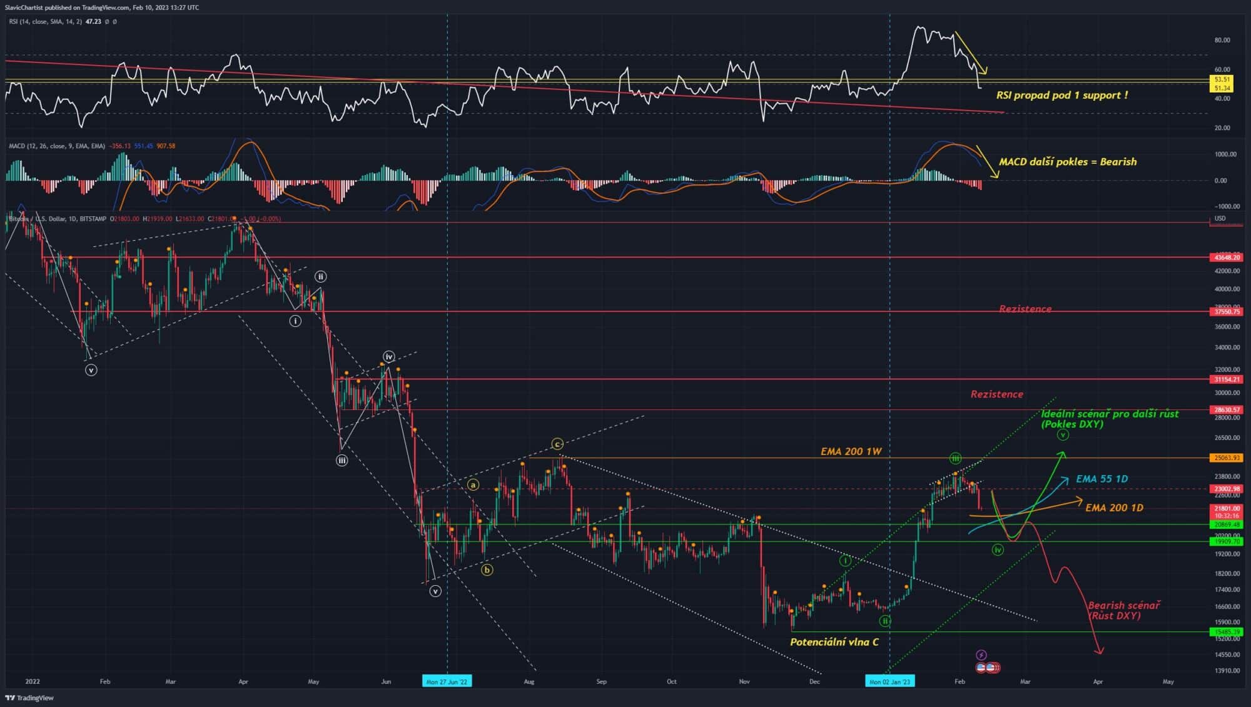Viewport: 1251px width, 707px height.
Task: Click the RSI 53.51 yellow value label
Action: [1222, 80]
